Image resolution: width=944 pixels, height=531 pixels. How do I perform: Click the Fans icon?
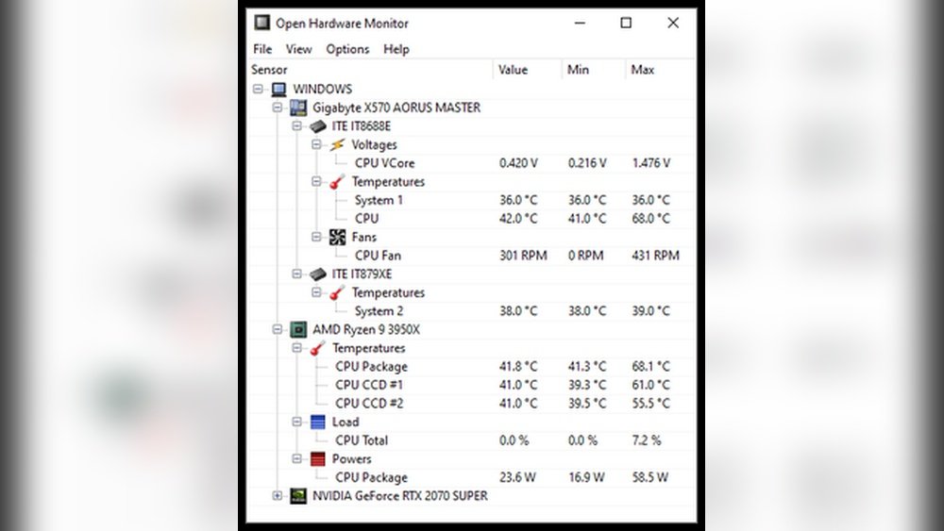337,237
